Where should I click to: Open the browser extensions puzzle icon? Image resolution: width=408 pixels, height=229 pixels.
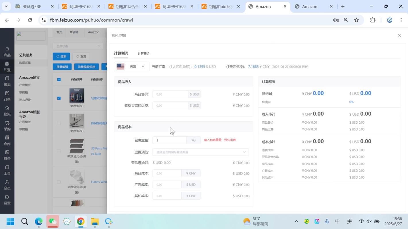point(373,20)
